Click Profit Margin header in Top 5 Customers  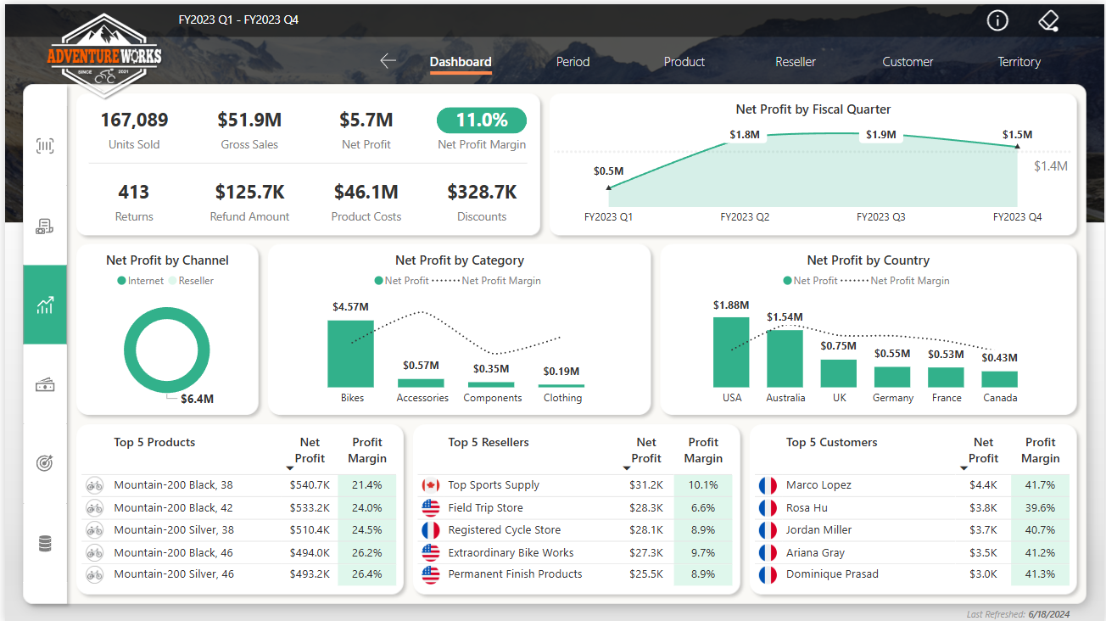(1041, 450)
